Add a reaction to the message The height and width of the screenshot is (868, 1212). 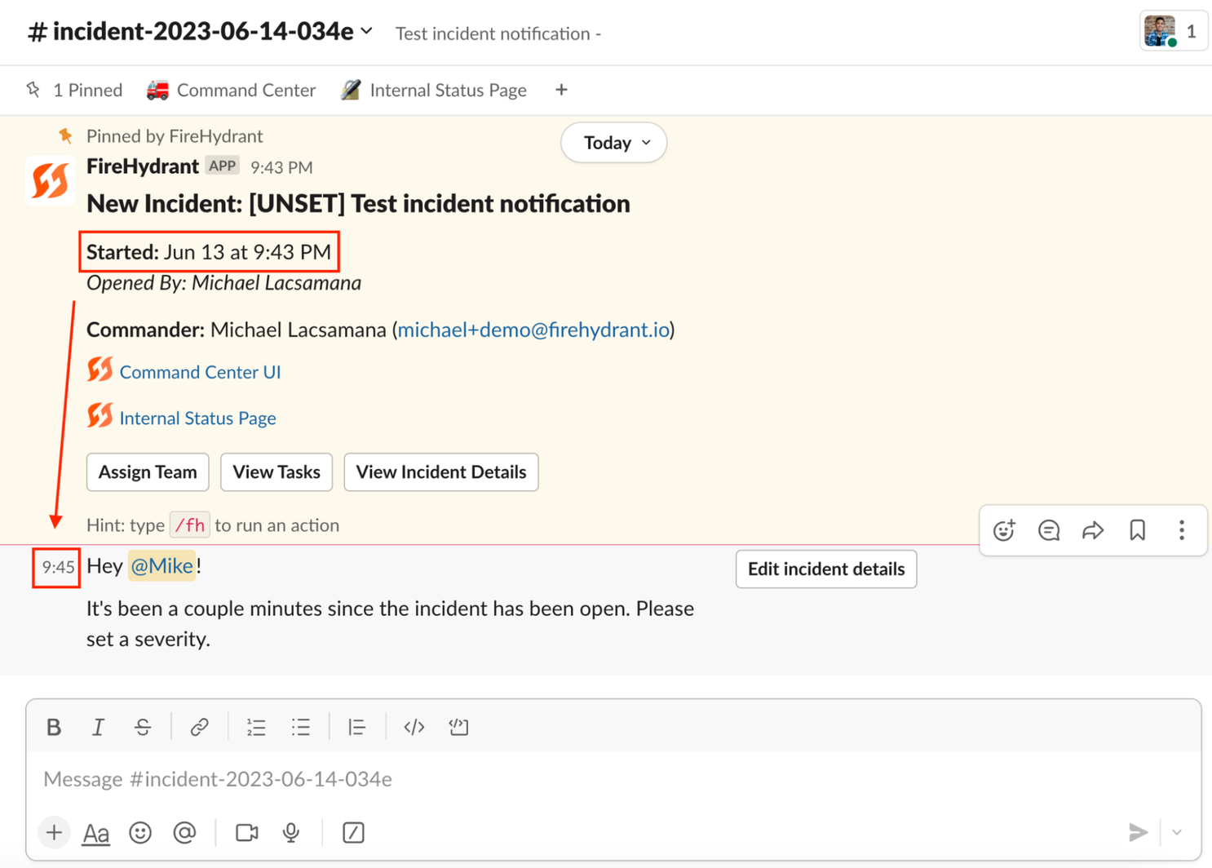1004,530
